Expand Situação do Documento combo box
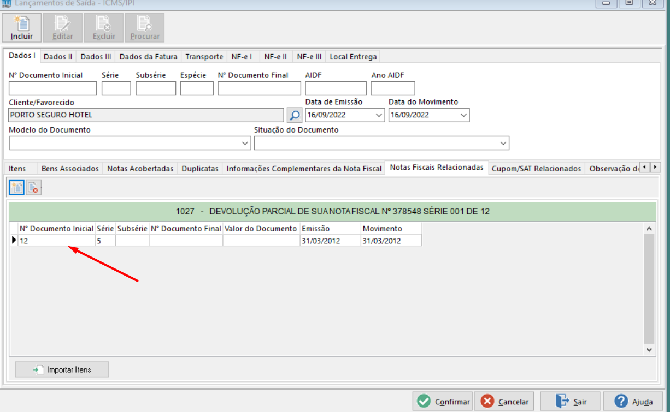 click(503, 143)
